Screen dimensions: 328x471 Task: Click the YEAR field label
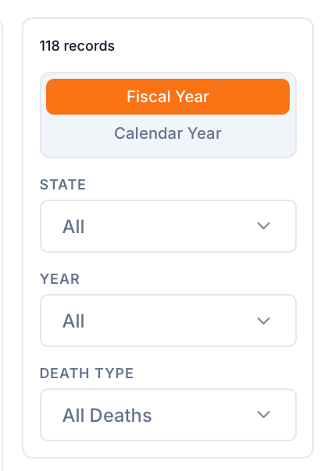click(59, 278)
